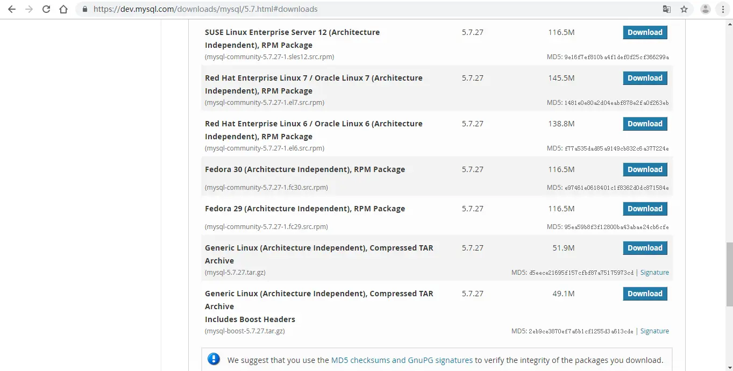Viewport: 733px width, 371px height.
Task: View site security lock info
Action: click(x=85, y=9)
